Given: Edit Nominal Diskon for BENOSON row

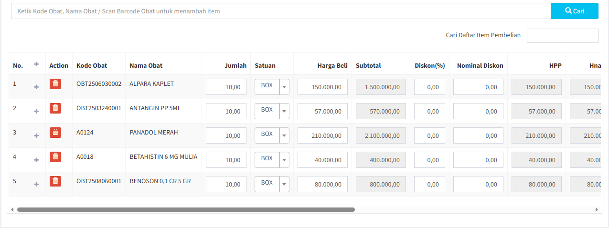Looking at the screenshot, I should point(478,184).
